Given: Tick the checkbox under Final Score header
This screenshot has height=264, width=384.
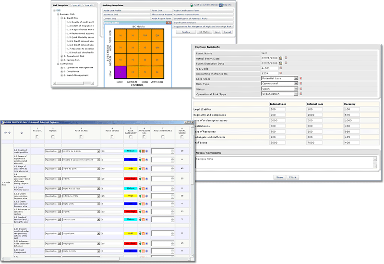Looking at the screenshot, I should 181,137.
